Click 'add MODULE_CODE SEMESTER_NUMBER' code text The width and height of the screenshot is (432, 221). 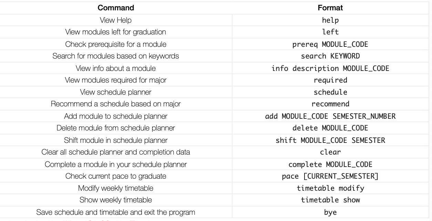point(330,116)
